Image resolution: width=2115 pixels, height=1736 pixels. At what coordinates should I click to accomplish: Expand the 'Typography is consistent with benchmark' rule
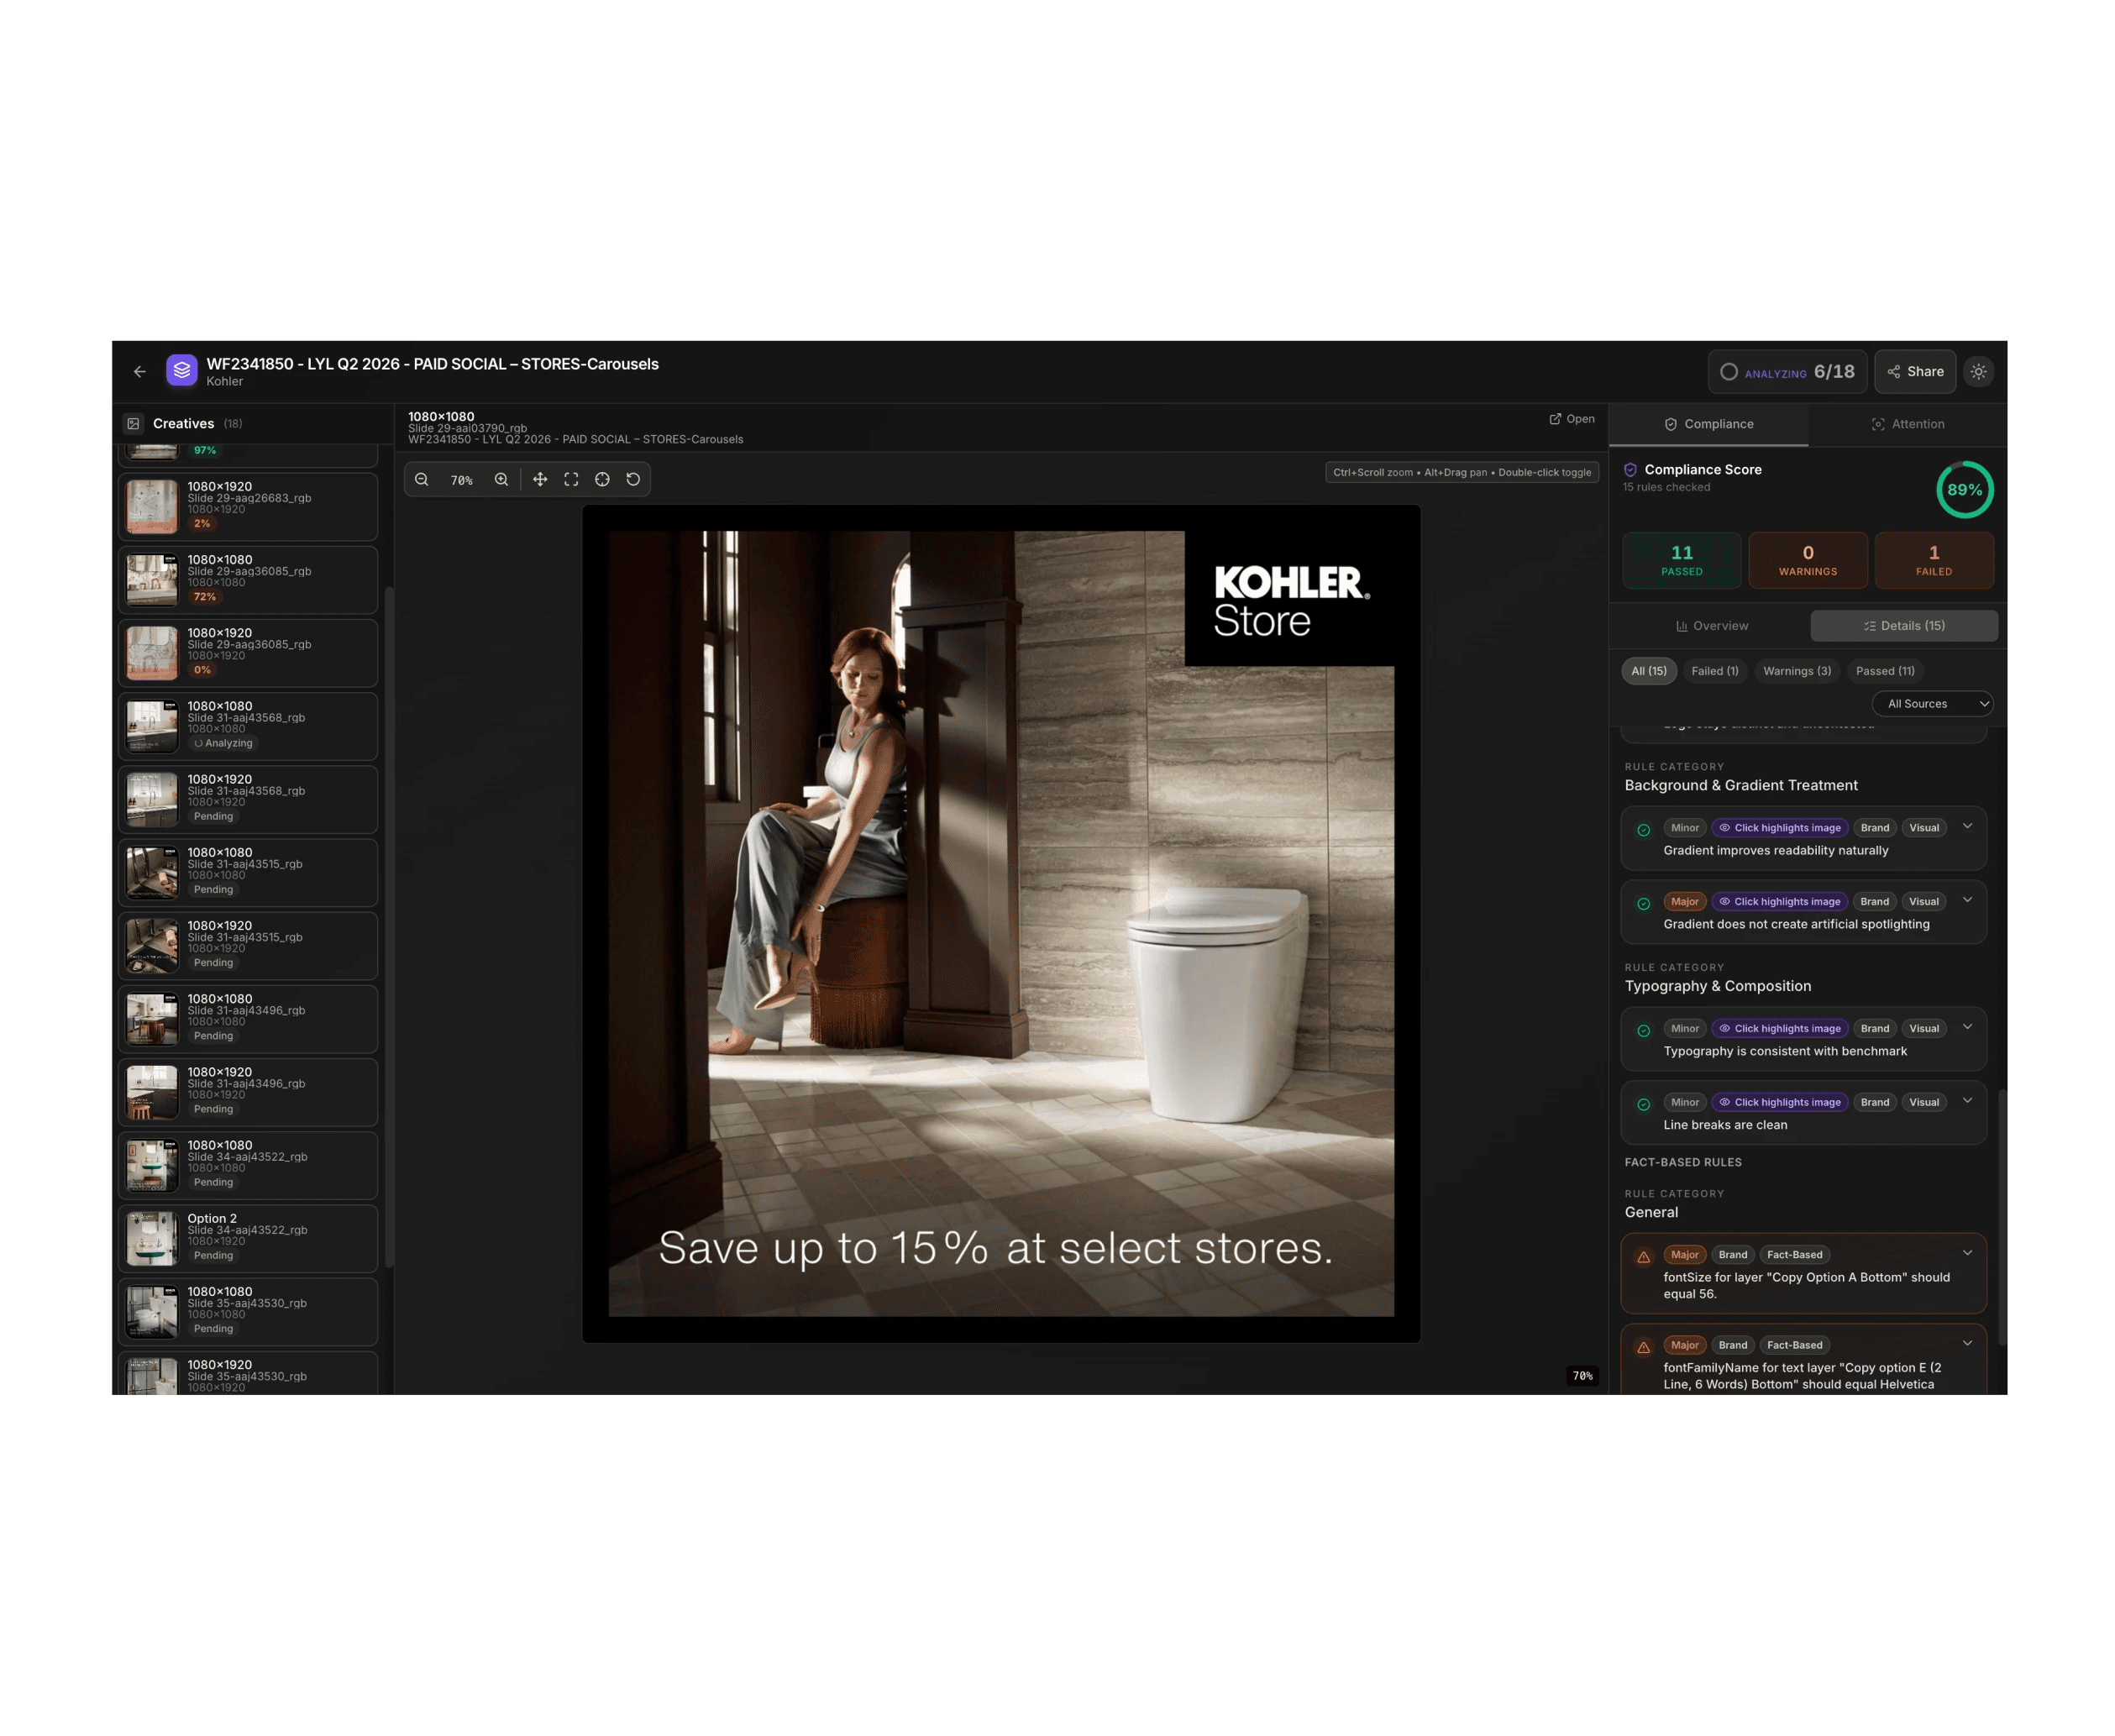pyautogui.click(x=1967, y=1027)
